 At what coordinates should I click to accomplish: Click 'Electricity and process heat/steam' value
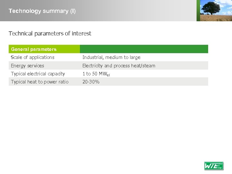(119, 65)
